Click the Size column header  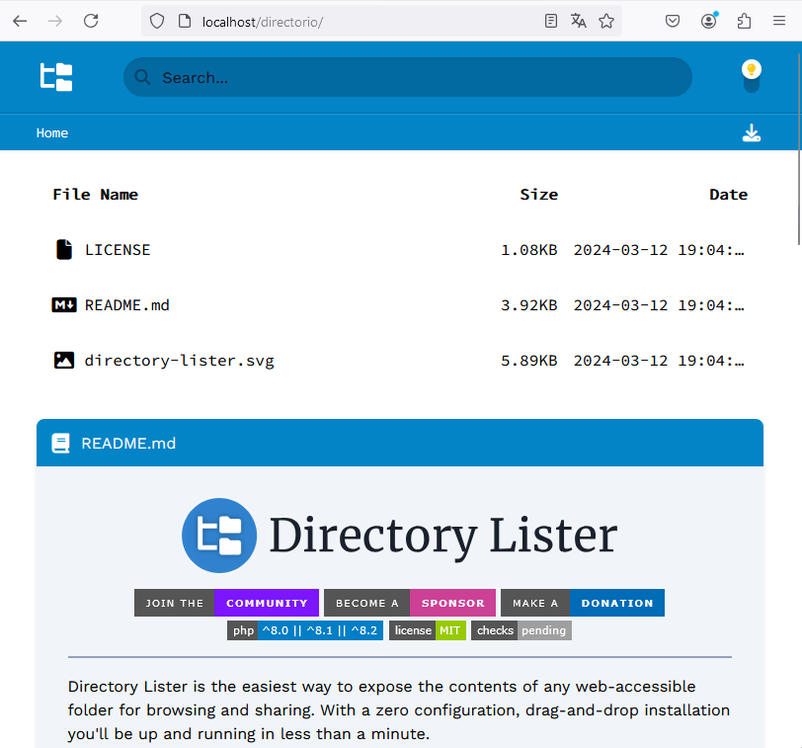[x=539, y=195]
